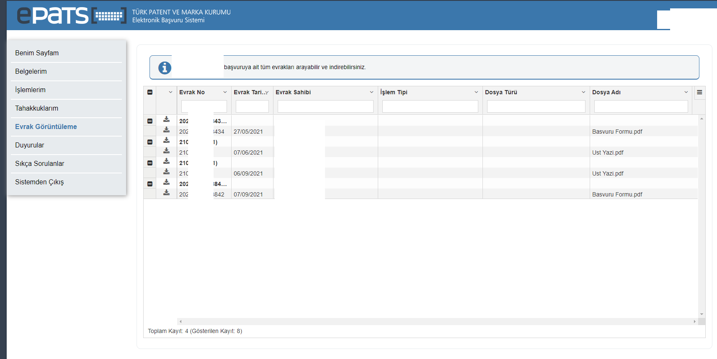Focus the Evrak No filter field

(x=204, y=106)
